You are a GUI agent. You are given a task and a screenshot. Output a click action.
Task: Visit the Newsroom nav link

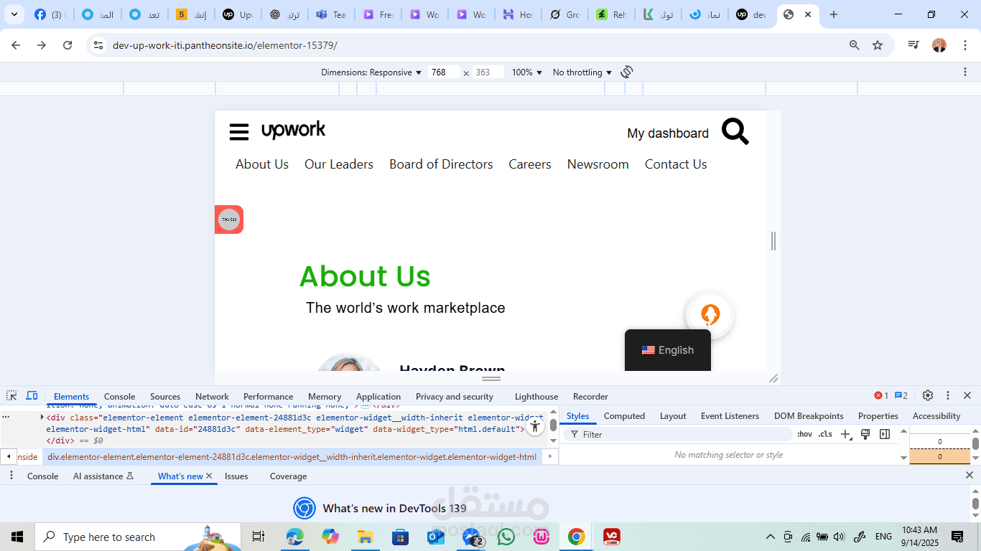(x=598, y=164)
